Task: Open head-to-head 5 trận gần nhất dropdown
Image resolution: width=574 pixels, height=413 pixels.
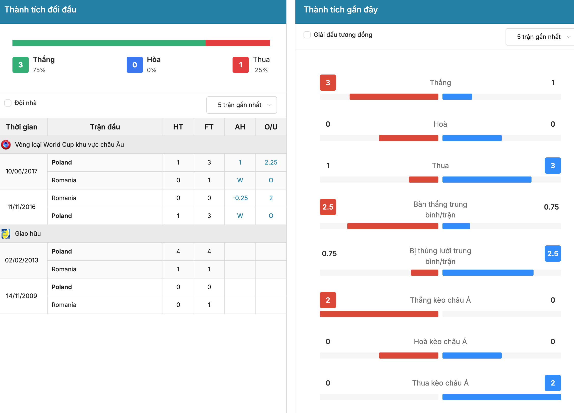Action: pos(241,105)
